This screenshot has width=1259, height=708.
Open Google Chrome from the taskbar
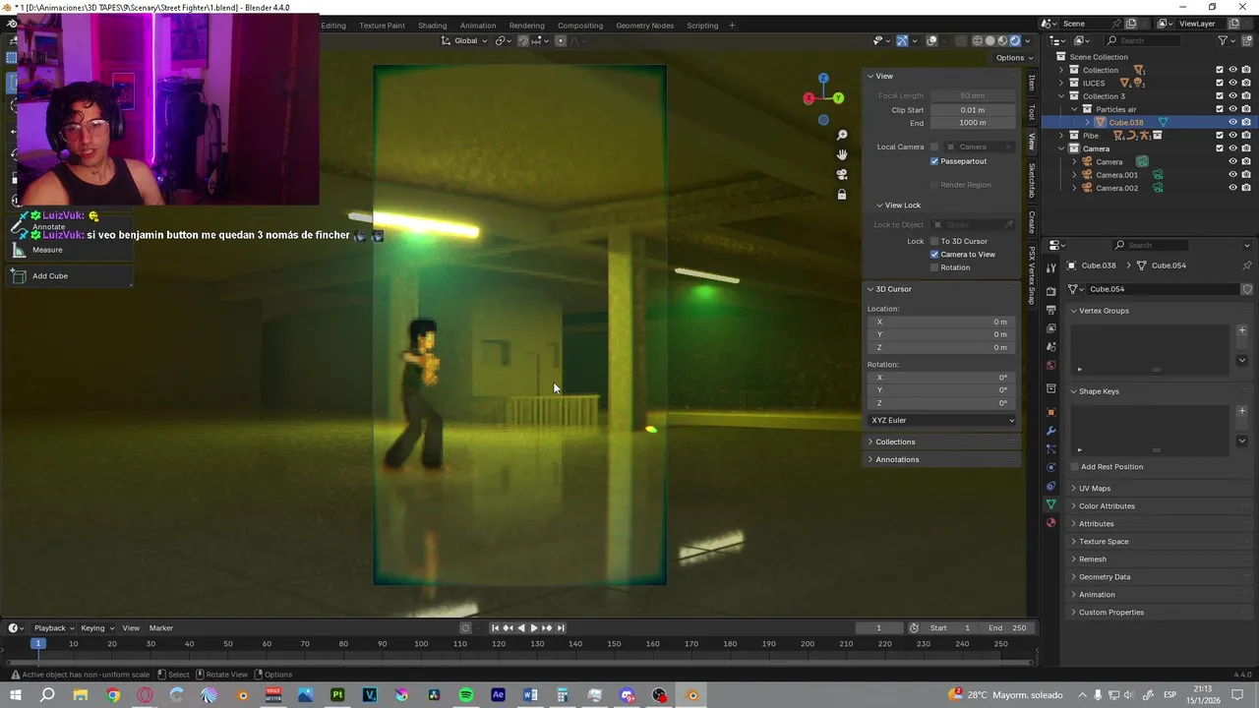(113, 695)
